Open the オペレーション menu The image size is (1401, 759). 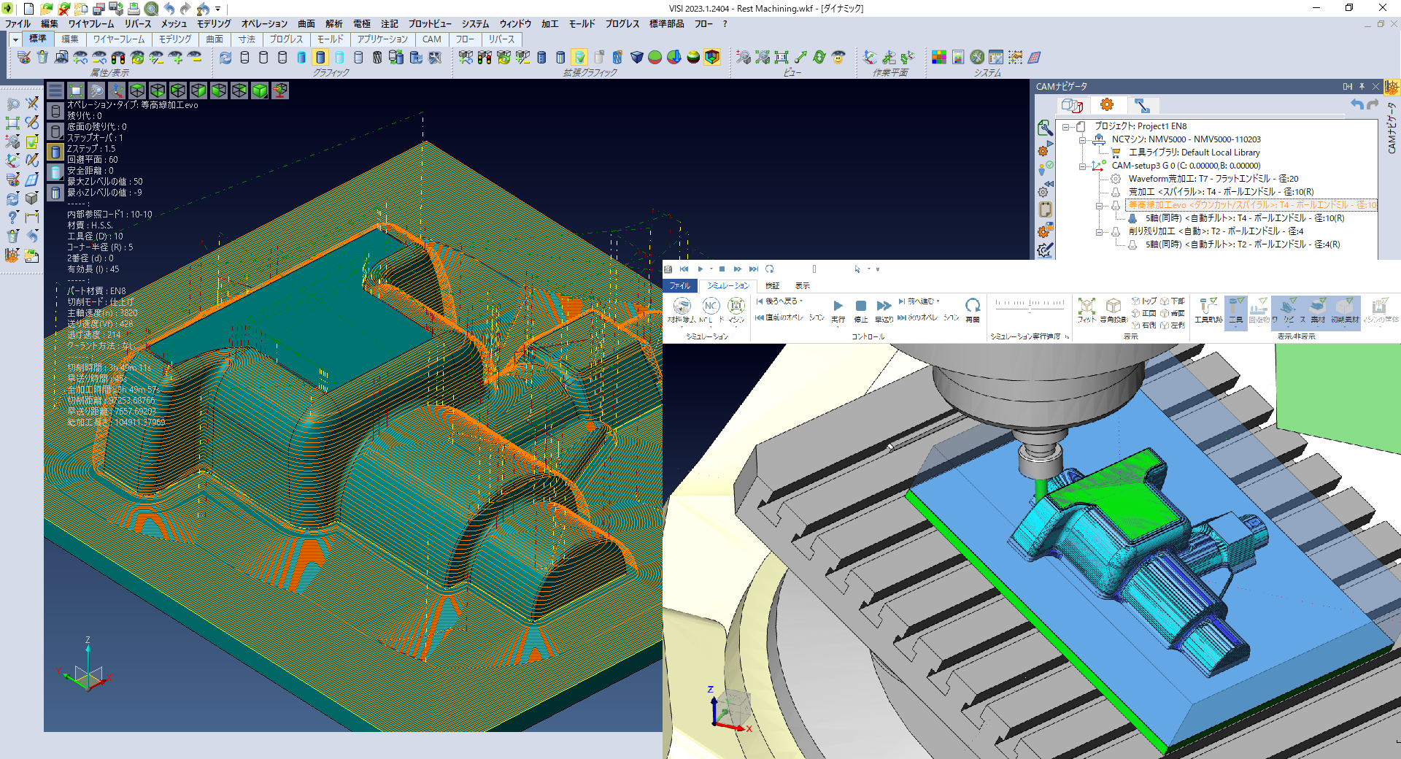pyautogui.click(x=264, y=23)
